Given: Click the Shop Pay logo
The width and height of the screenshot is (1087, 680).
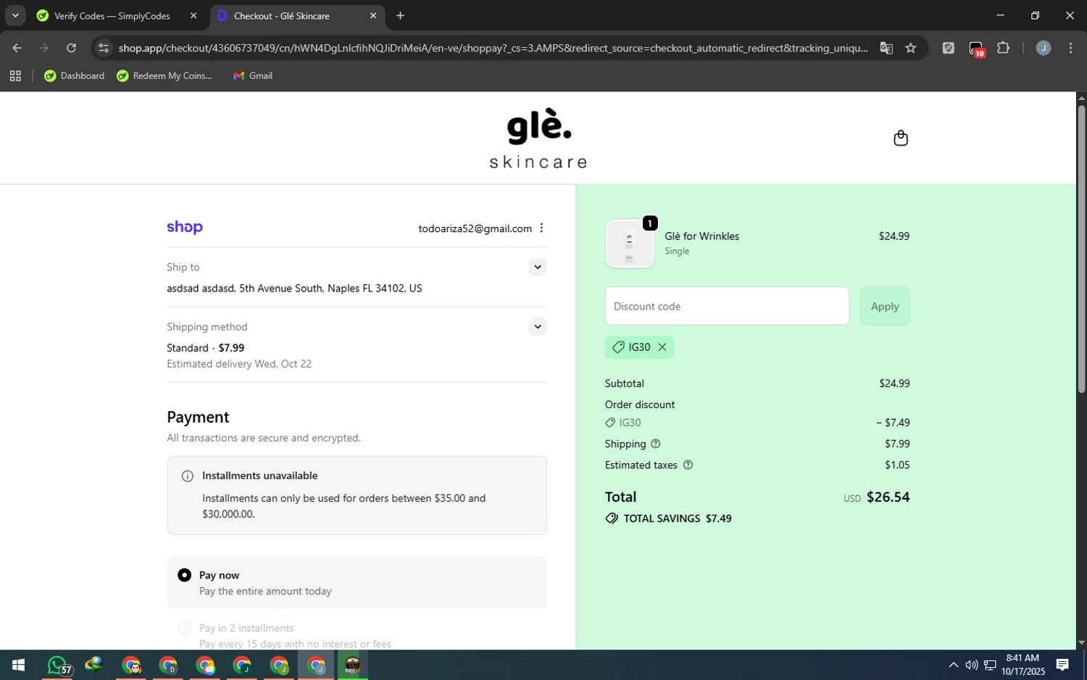Looking at the screenshot, I should (185, 228).
